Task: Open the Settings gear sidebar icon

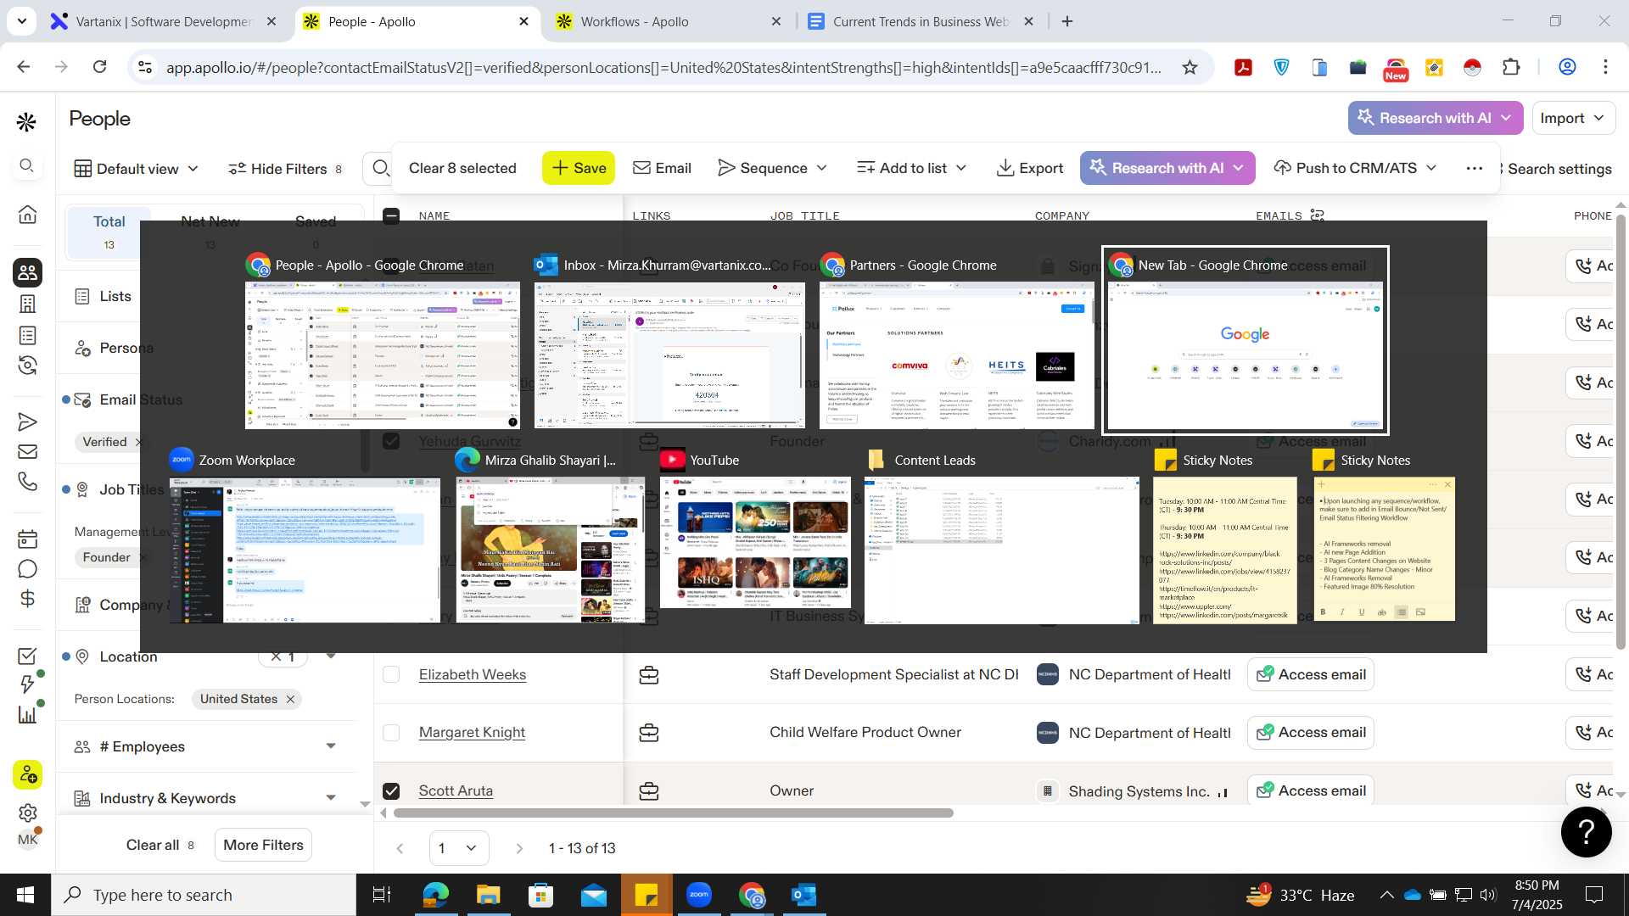Action: 27,813
